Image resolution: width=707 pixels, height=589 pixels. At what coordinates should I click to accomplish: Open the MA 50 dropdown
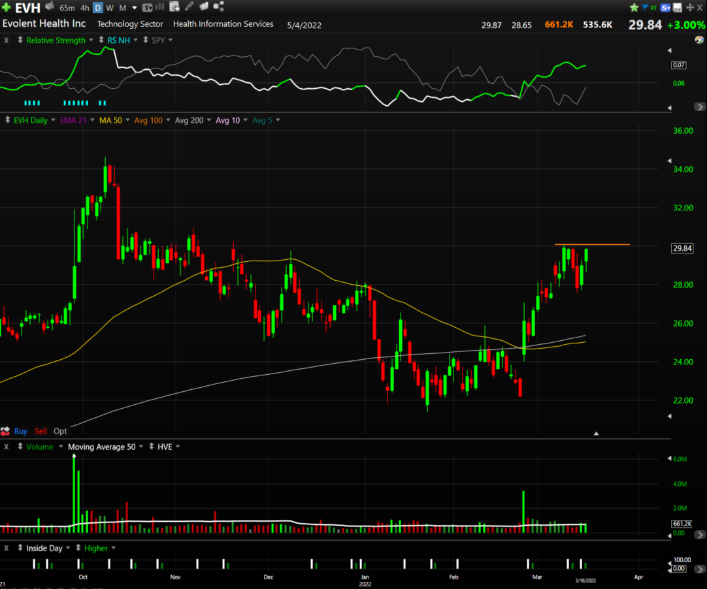[127, 120]
